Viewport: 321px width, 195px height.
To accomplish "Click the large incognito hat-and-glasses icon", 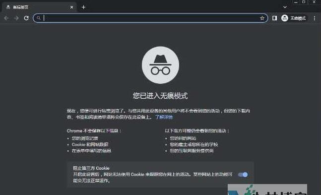I will (x=161, y=65).
